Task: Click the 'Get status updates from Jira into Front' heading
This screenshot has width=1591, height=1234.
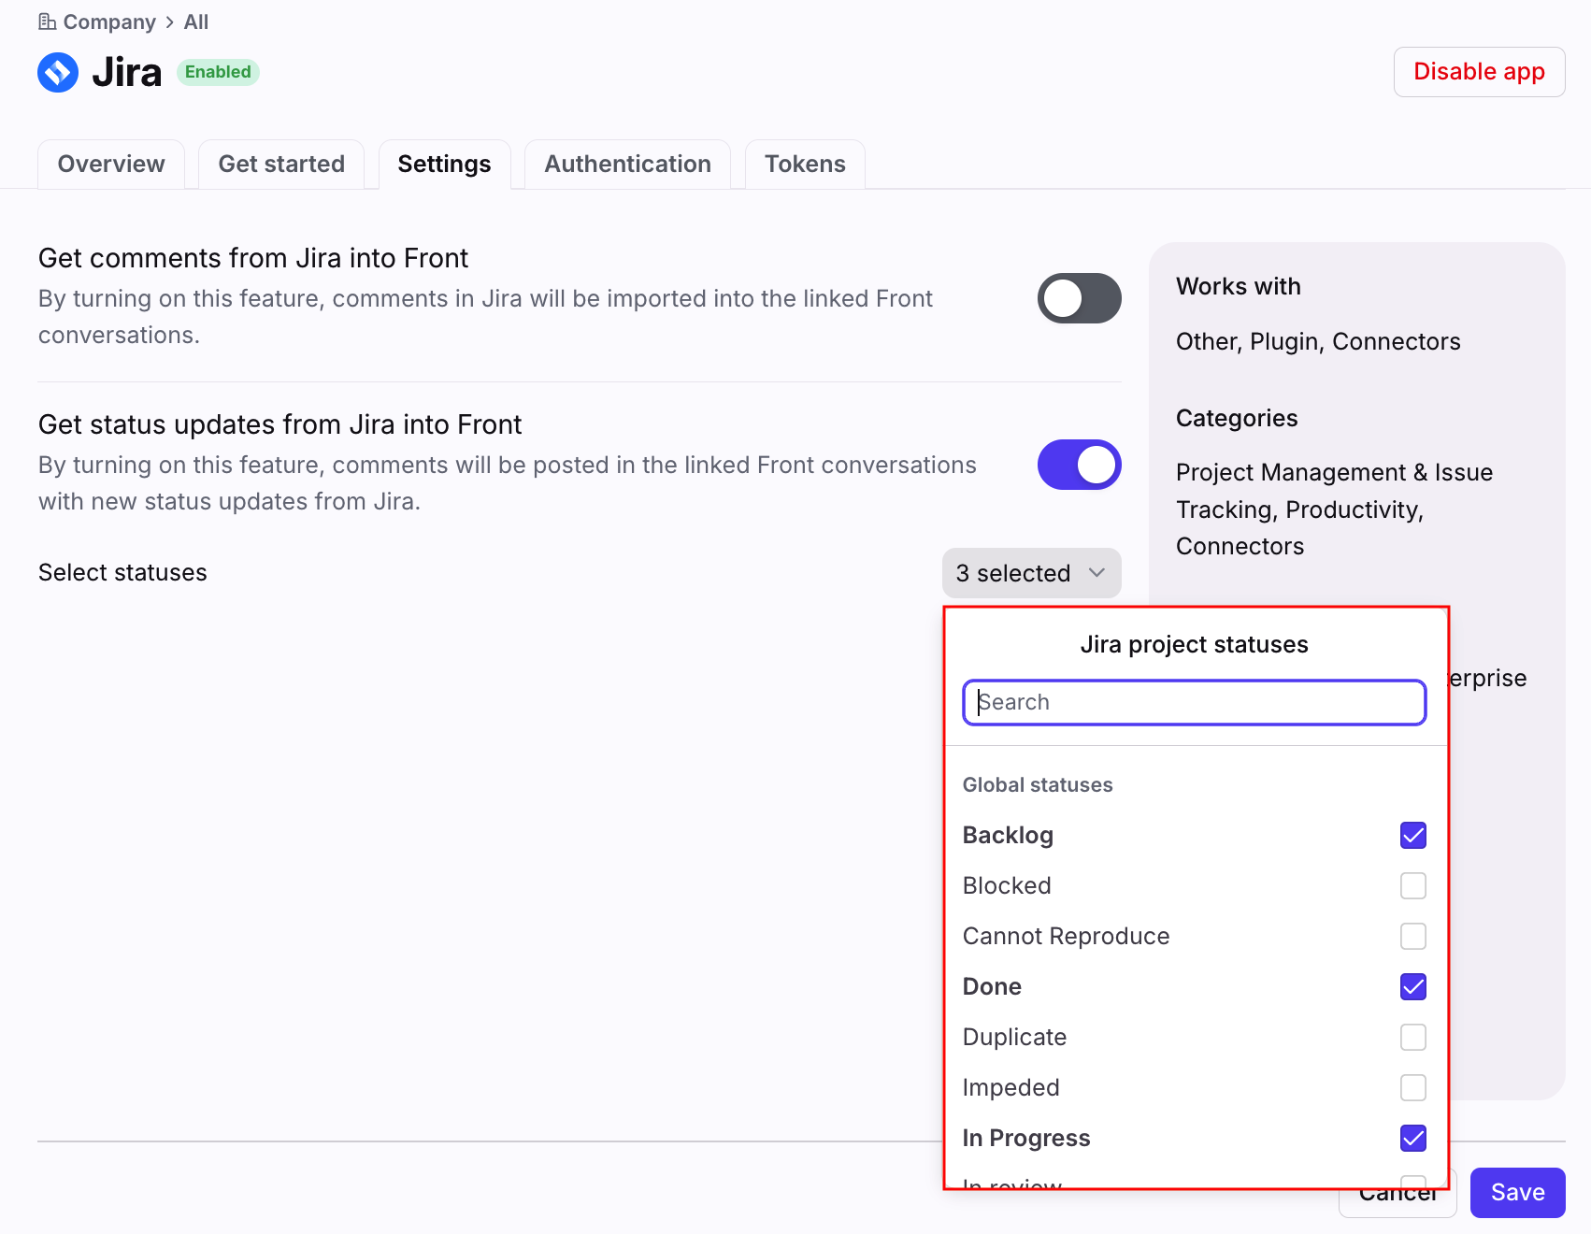Action: [279, 424]
